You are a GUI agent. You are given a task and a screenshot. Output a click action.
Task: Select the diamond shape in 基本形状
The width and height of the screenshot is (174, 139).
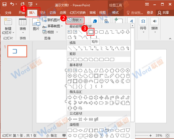click(x=107, y=71)
